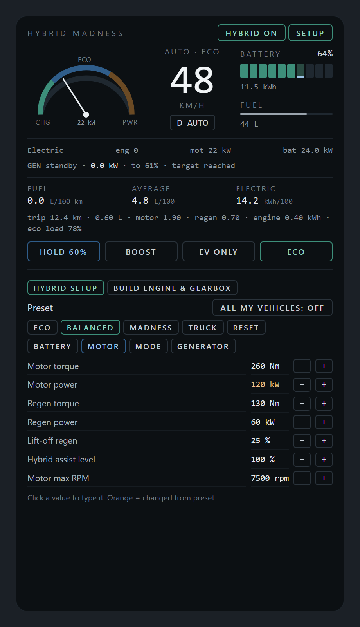Open BUILD ENGINE & GEARBOX tab
Viewport: 360px width, 627px height.
(x=172, y=288)
